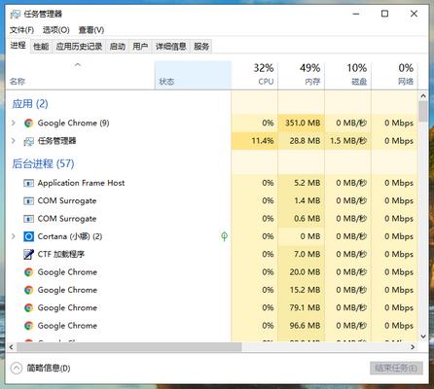Click the vertical scrollbar up arrow
Screen dimensions: 434x389
[x=423, y=96]
